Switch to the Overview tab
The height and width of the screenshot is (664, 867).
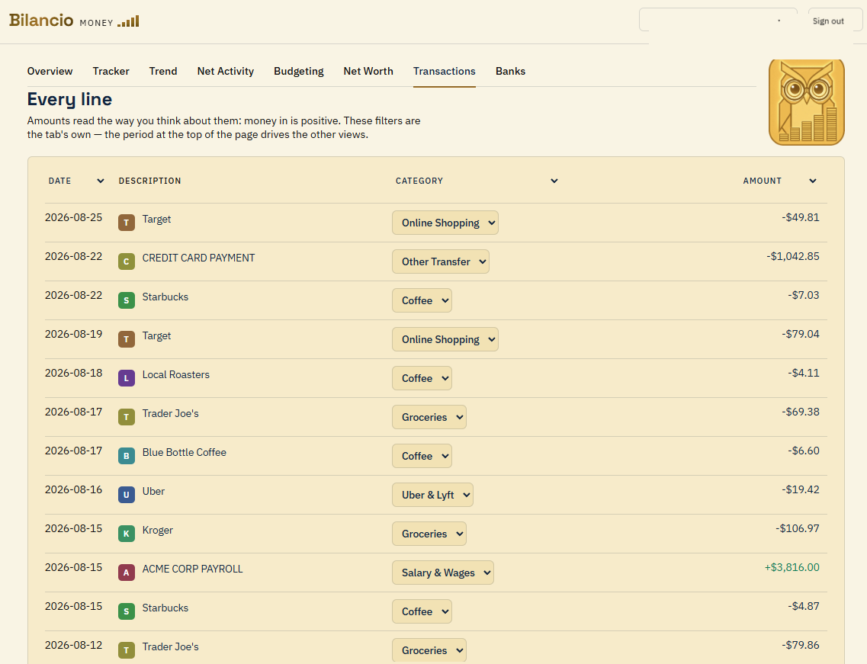pos(50,72)
